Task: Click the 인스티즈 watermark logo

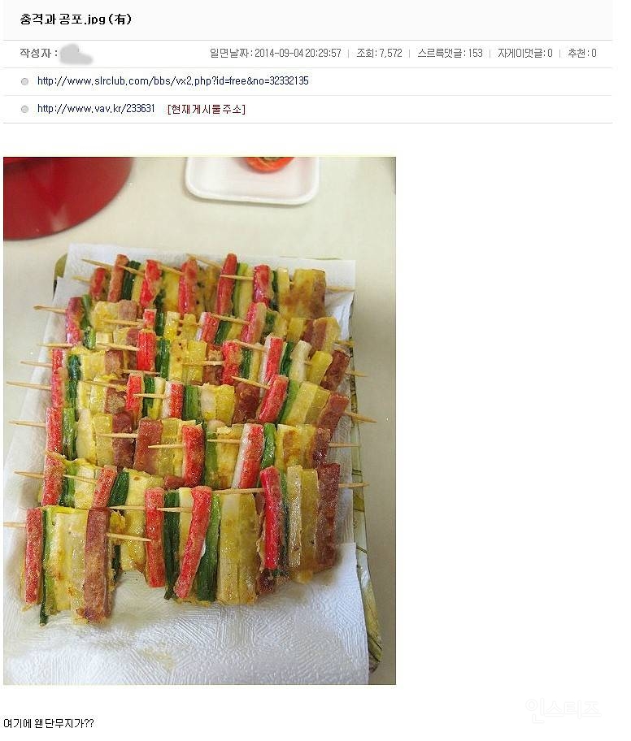Action: pyautogui.click(x=563, y=710)
